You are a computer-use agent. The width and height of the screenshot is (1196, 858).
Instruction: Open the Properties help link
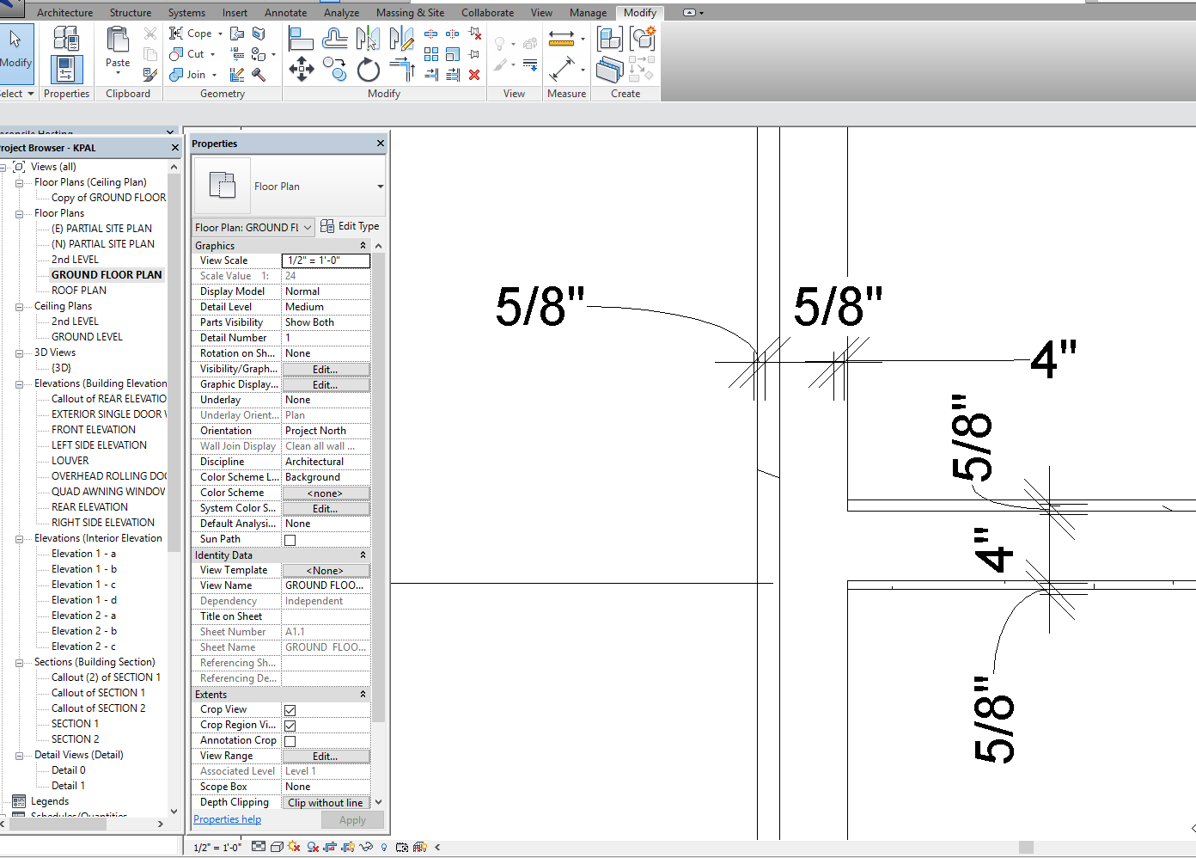coord(228,819)
